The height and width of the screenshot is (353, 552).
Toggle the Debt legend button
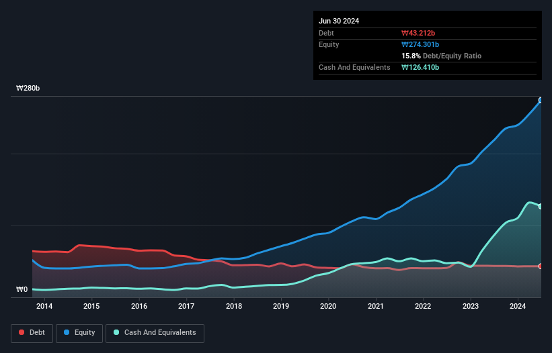32,333
